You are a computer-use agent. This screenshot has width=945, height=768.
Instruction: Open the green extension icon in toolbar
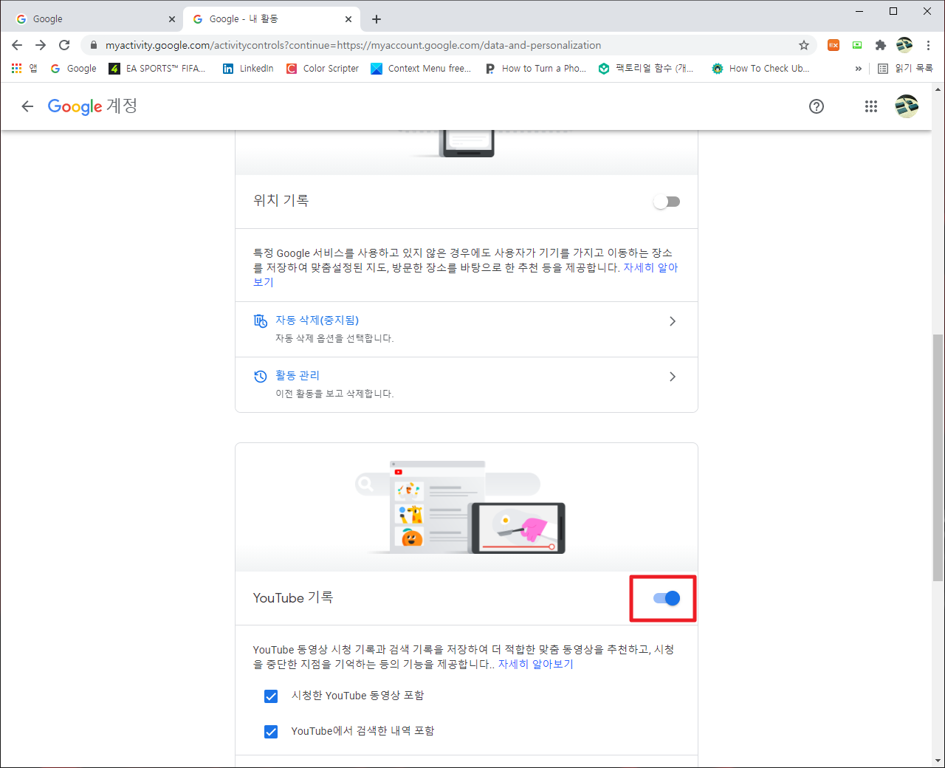pyautogui.click(x=857, y=45)
